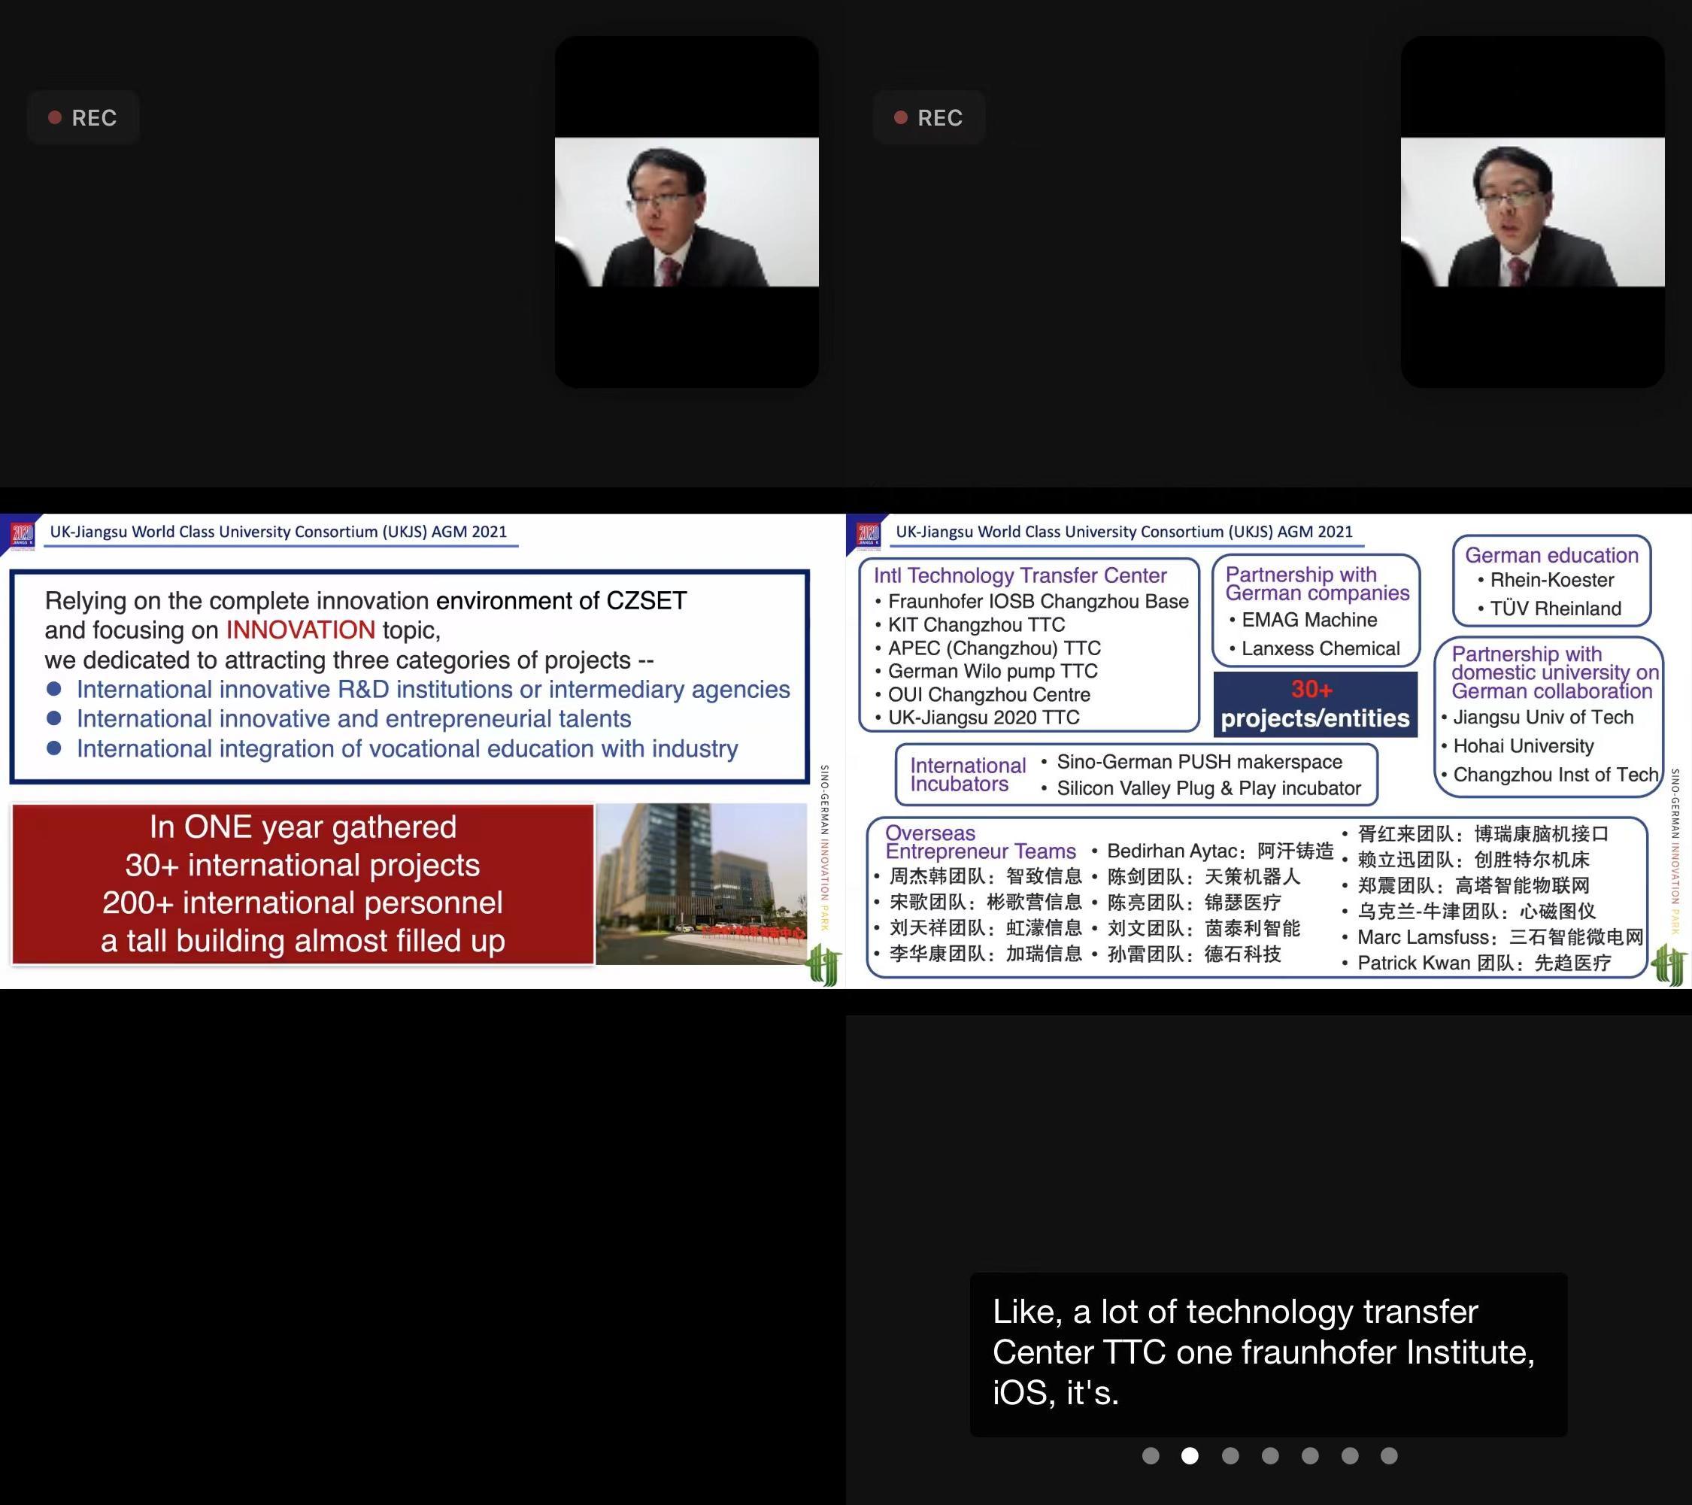Tap 'Relying on the complete innovation environment of CZSET'

click(x=365, y=600)
